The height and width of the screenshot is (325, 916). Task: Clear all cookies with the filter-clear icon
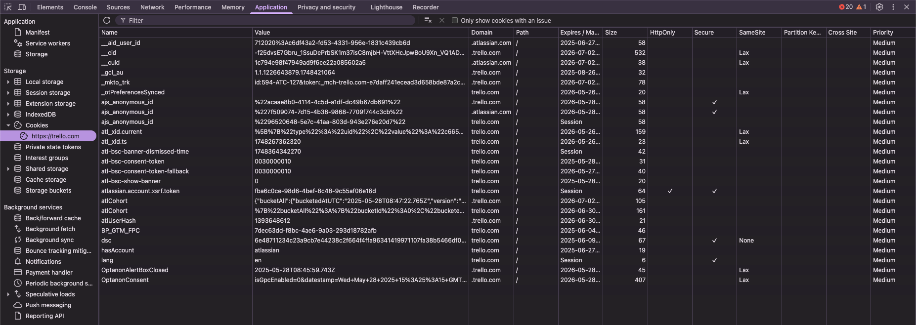pyautogui.click(x=428, y=20)
